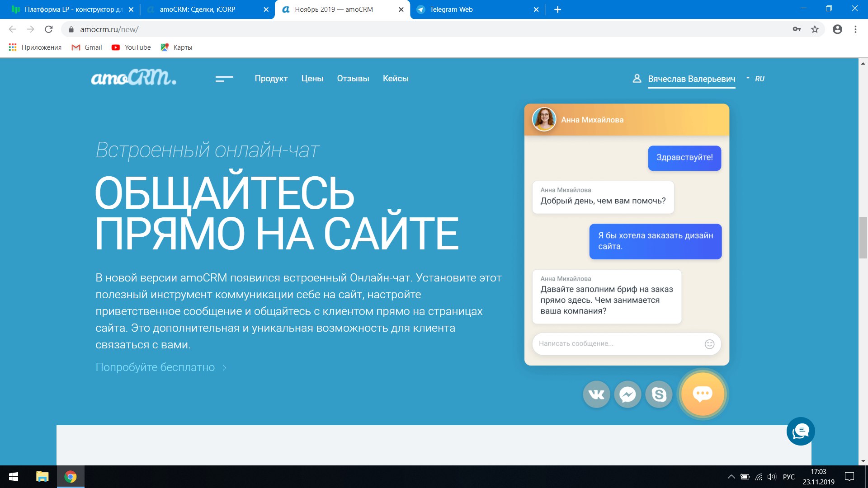Viewport: 868px width, 488px height.
Task: Click the page vertical scrollbar thumb
Action: click(x=863, y=237)
